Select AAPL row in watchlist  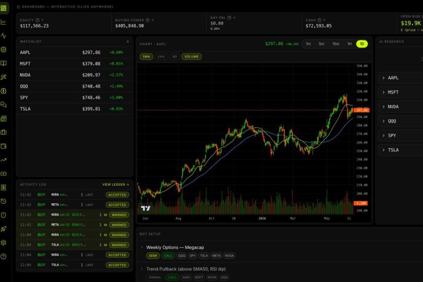(75, 52)
